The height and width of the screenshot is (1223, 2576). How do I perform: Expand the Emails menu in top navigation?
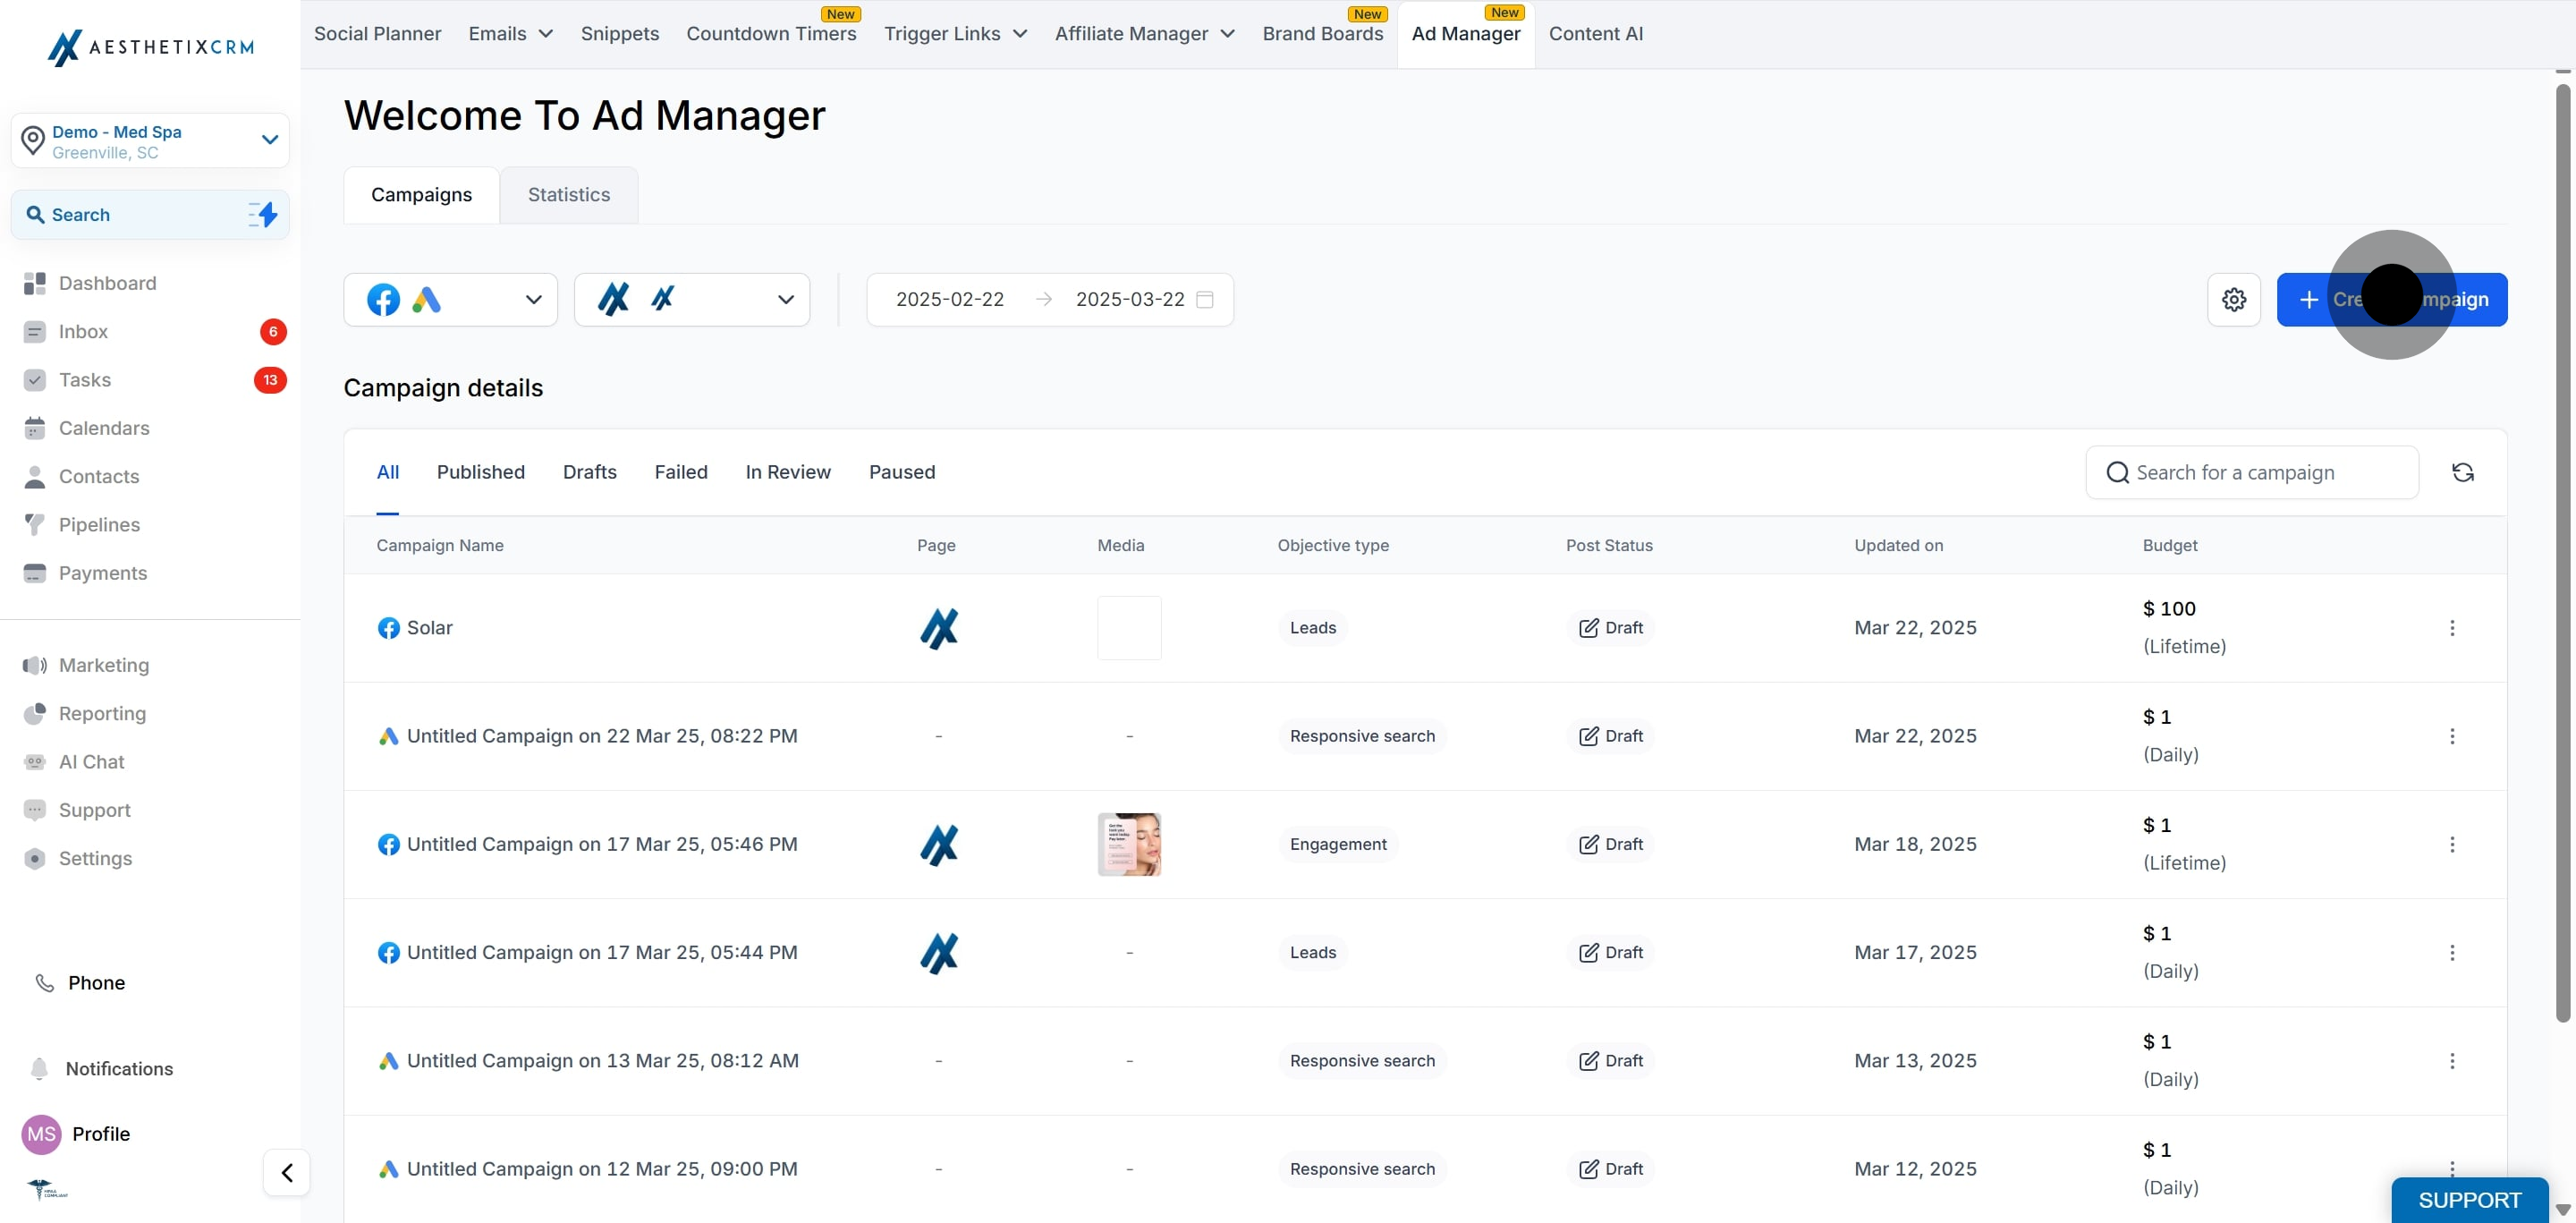[x=511, y=34]
